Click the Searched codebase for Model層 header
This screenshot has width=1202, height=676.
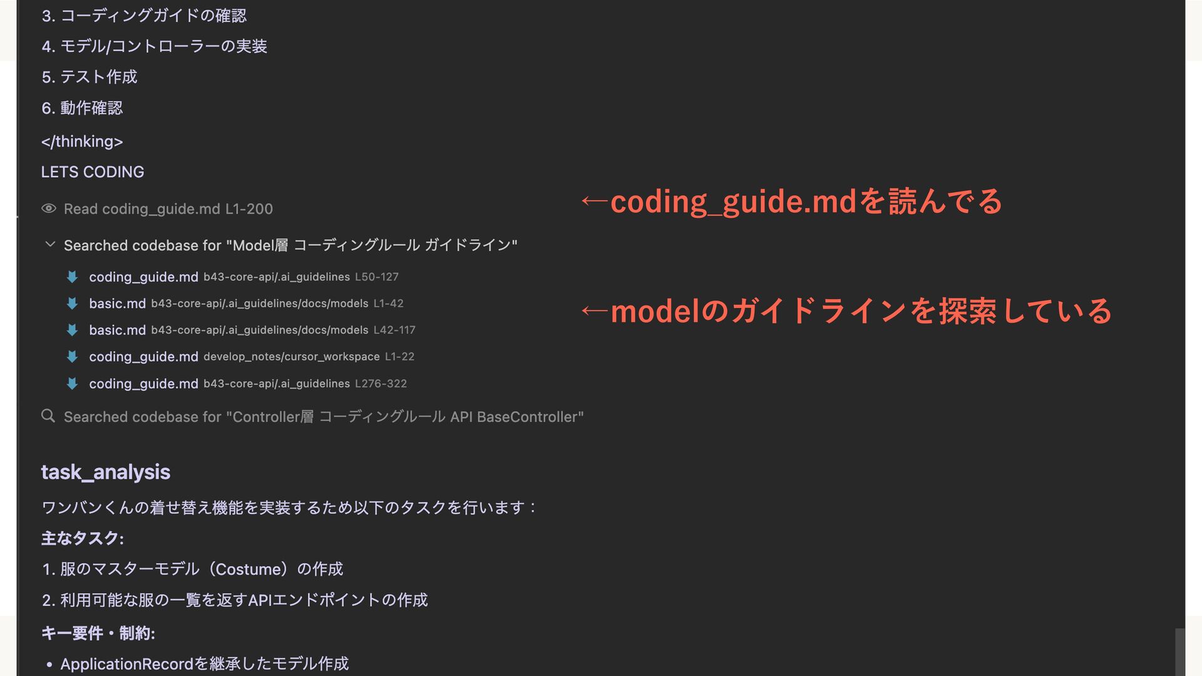[290, 245]
